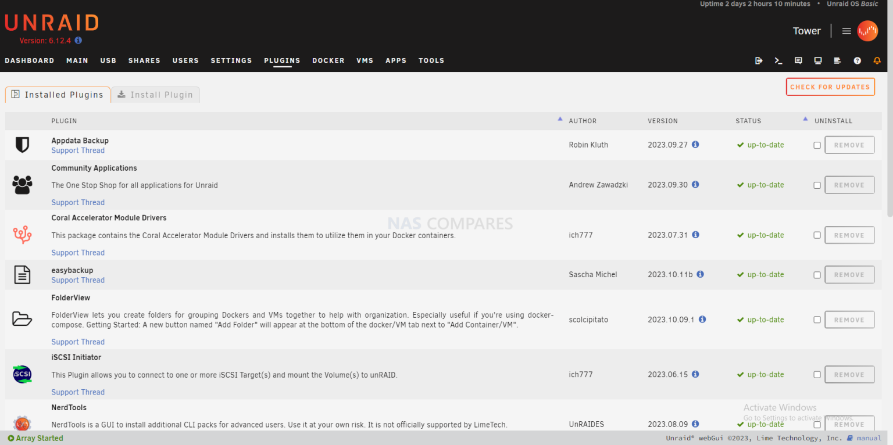The image size is (893, 445).
Task: Open the hamburger menu next to Tower
Action: coord(846,31)
